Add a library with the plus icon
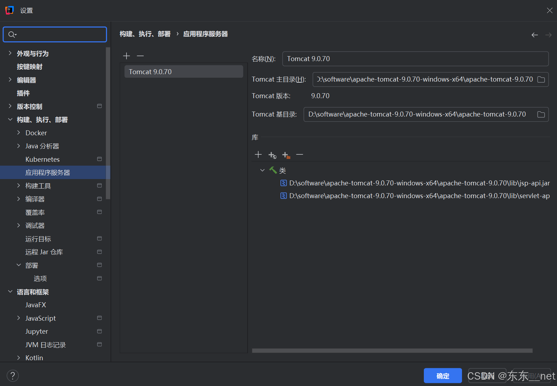 click(258, 155)
